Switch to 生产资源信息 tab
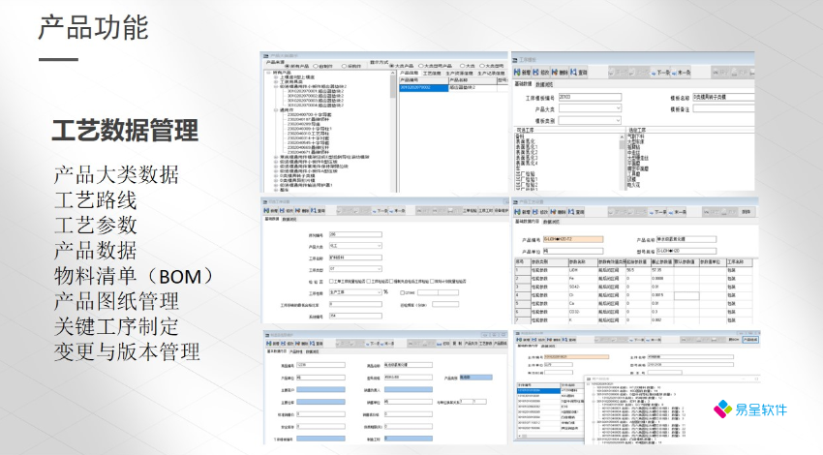The width and height of the screenshot is (823, 455). [x=459, y=74]
